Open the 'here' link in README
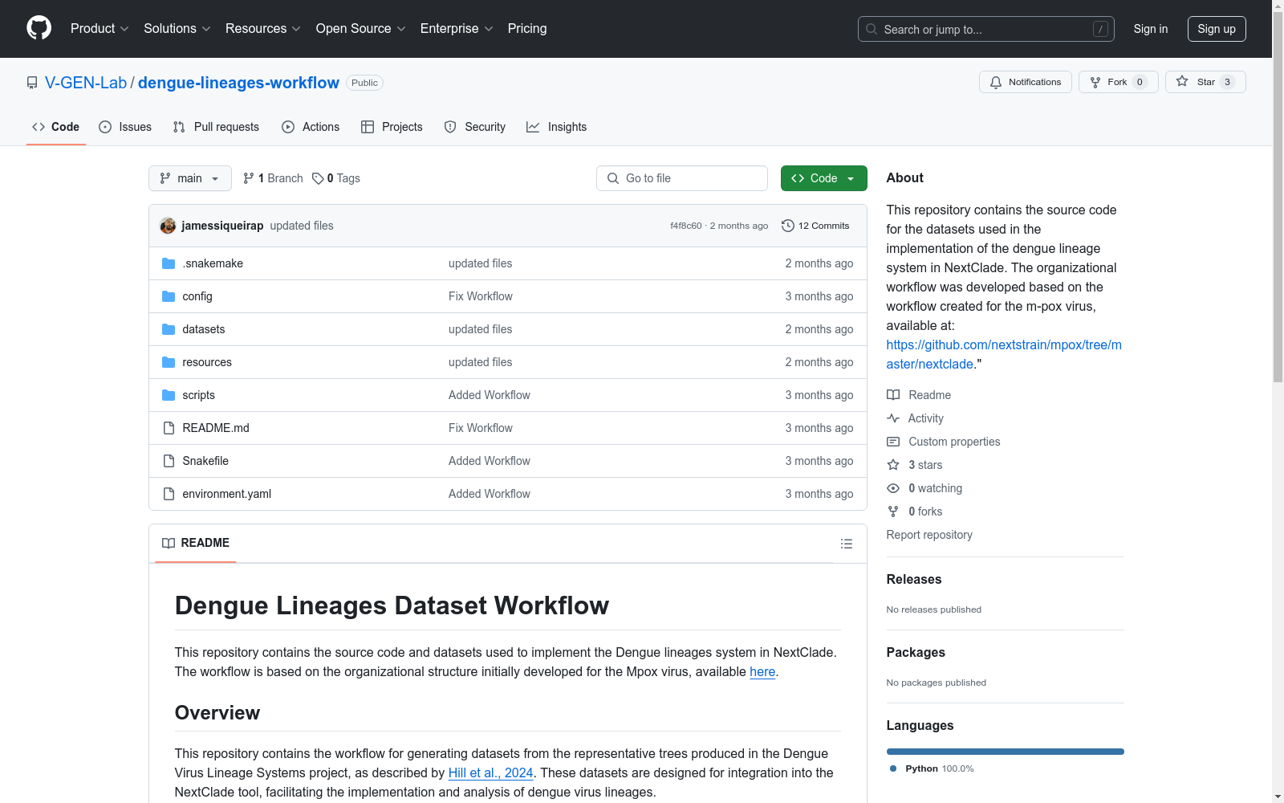The width and height of the screenshot is (1284, 803). tap(762, 671)
